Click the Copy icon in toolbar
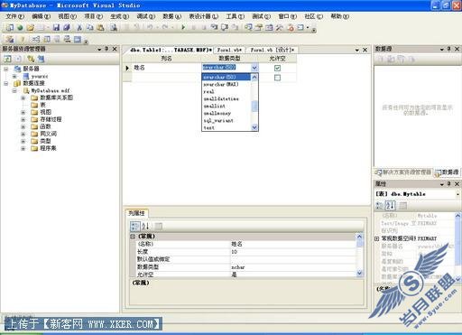The image size is (462, 335). [x=90, y=28]
